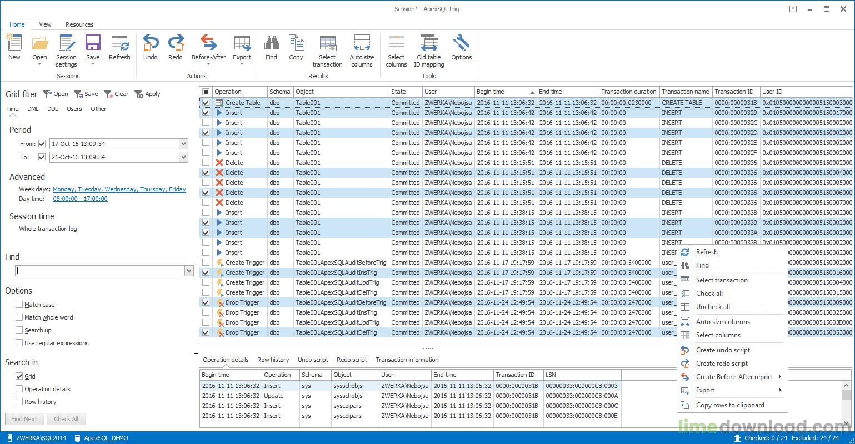Image resolution: width=855 pixels, height=444 pixels.
Task: Select Uncheck all from the context menu
Action: point(713,307)
